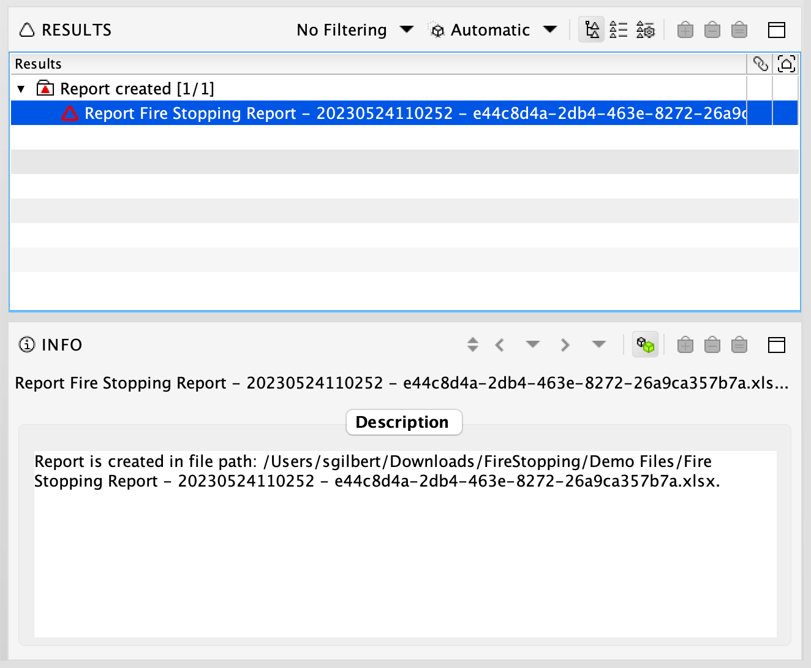Open results view settings gear list icon
Screen dimensions: 811x668
coord(646,29)
